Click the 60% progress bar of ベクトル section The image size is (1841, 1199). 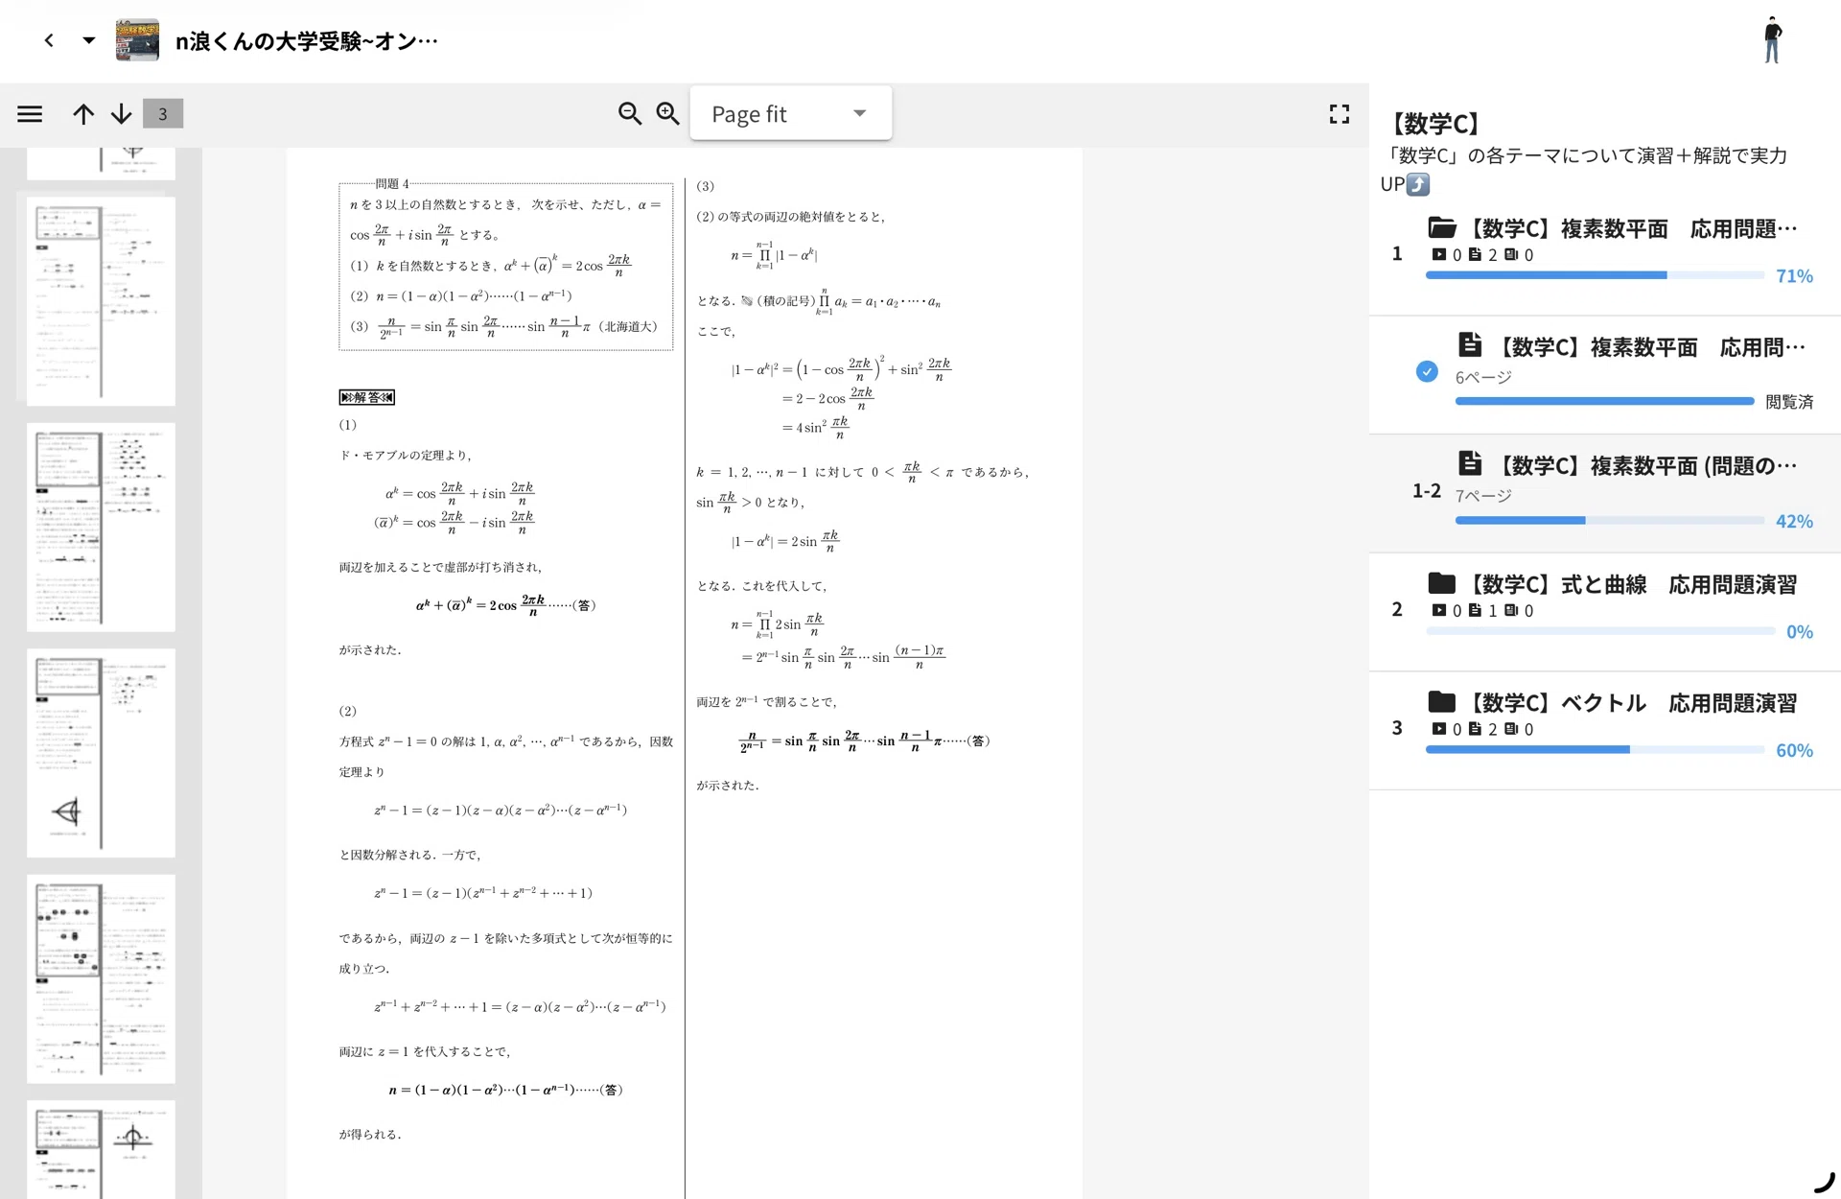[x=1595, y=749]
